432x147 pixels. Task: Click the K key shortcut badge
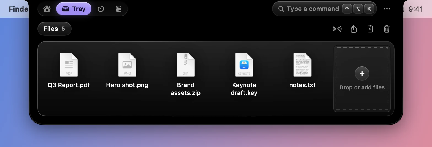(369, 9)
